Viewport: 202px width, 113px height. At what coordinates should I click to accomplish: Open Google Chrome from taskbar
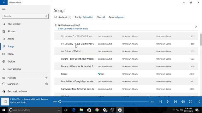pos(97,110)
